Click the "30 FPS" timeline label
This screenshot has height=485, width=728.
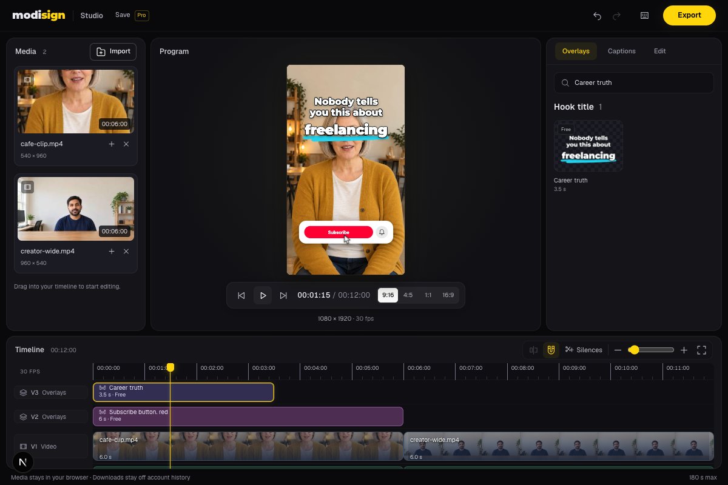coord(30,372)
